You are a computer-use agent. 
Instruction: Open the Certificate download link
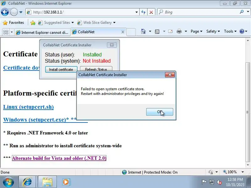click(21, 68)
